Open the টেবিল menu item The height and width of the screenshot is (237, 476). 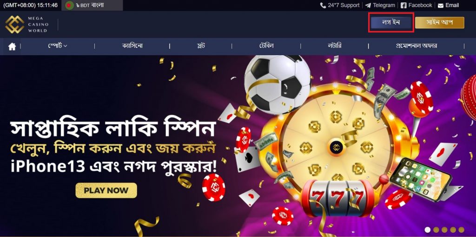pos(266,46)
